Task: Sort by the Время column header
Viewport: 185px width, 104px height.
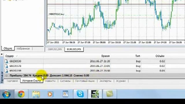Action: [106, 56]
